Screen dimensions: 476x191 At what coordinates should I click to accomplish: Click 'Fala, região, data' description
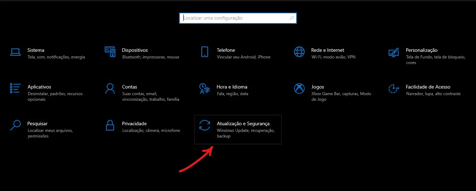click(232, 94)
